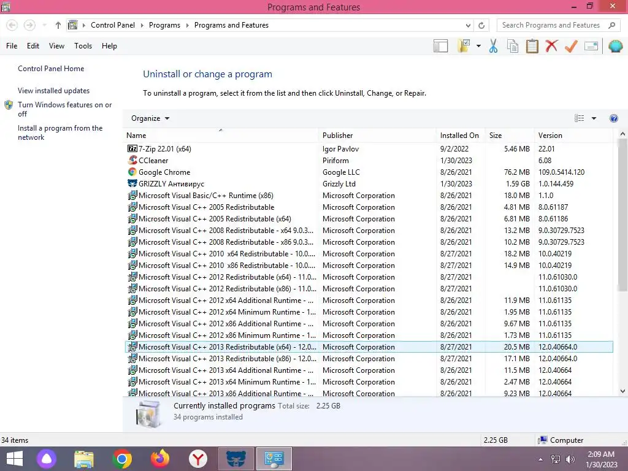The image size is (628, 471).
Task: Open File Explorer from taskbar
Action: (84, 459)
